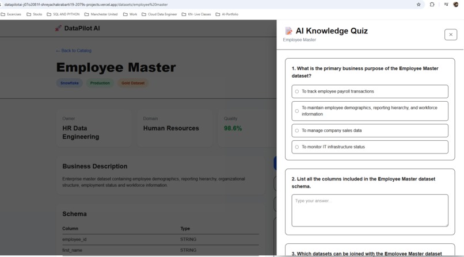The image size is (464, 257).
Task: Open the browser extensions puzzle icon
Action: [x=432, y=5]
